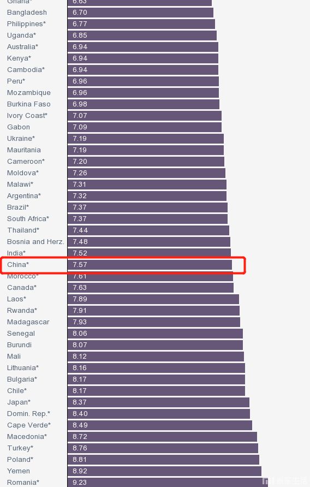Click the India bar showing 7.52
Viewport: 310px width, 487px height.
pyautogui.click(x=149, y=253)
